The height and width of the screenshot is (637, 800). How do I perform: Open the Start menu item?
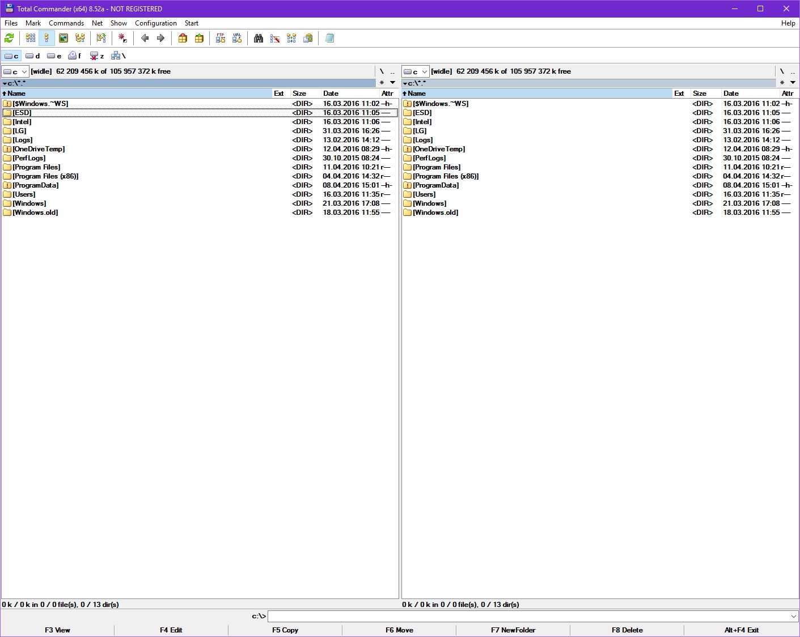[x=192, y=23]
